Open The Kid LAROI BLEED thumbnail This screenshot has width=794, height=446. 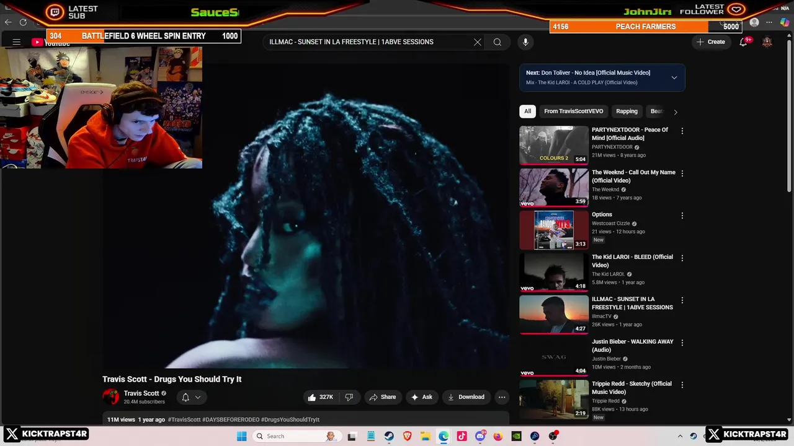point(554,273)
